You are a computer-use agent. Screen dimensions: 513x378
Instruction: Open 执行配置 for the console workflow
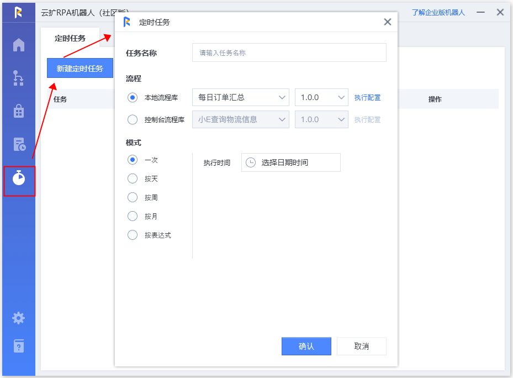tap(367, 120)
